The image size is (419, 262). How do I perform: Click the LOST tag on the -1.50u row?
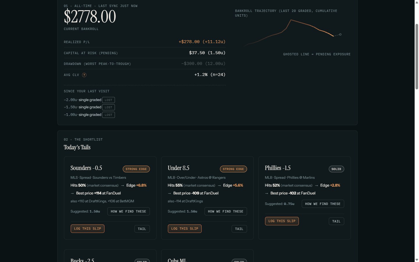point(109,107)
